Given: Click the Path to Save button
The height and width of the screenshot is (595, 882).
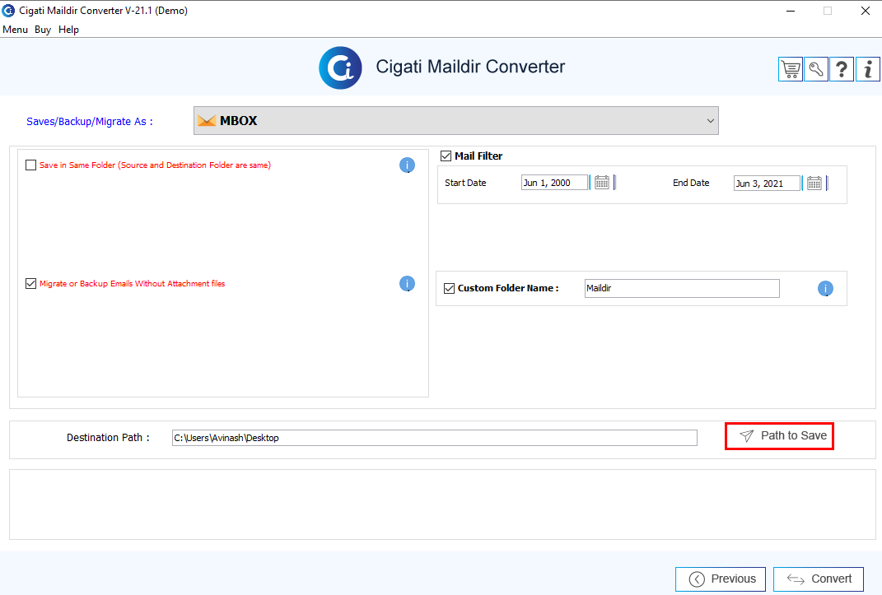Looking at the screenshot, I should pos(780,436).
